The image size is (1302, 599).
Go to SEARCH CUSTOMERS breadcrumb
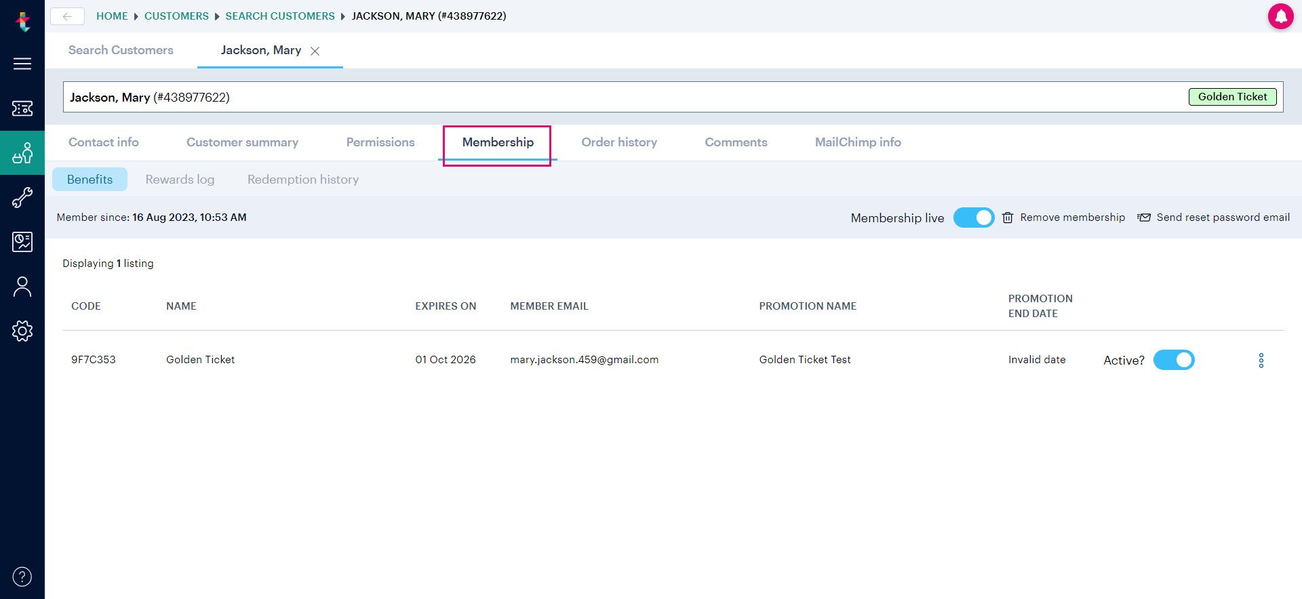tap(280, 16)
